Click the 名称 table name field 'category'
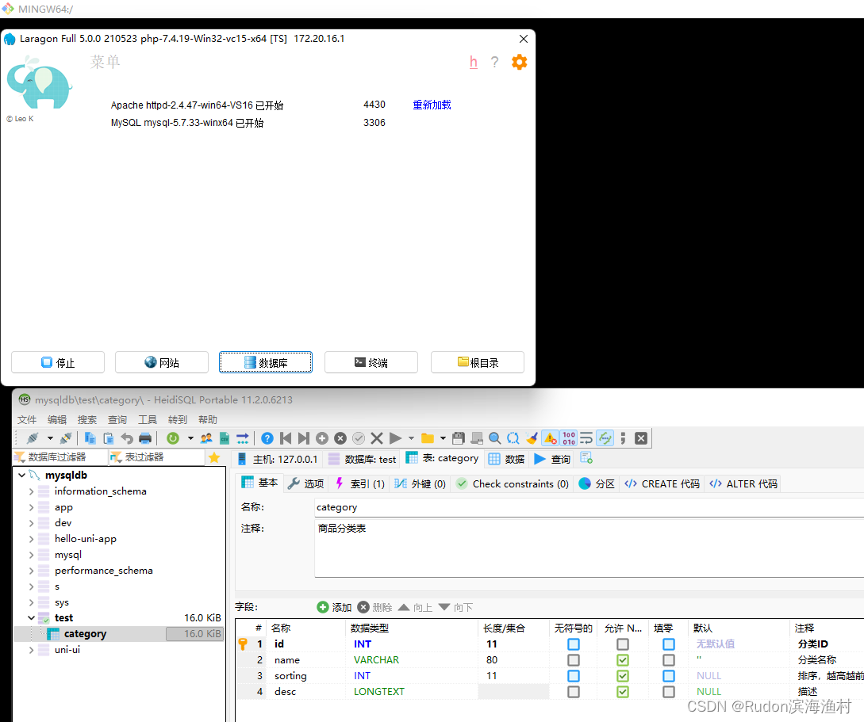Viewport: 864px width, 722px height. click(589, 507)
